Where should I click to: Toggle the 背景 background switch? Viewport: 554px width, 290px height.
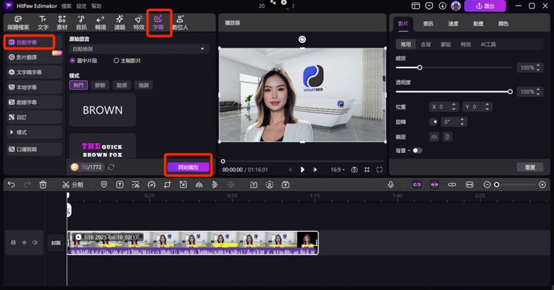click(x=417, y=150)
